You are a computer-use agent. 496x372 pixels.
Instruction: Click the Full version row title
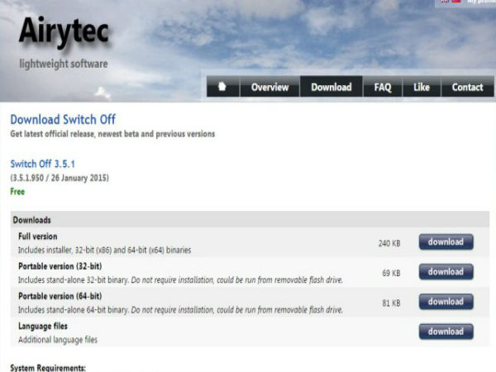pos(38,236)
